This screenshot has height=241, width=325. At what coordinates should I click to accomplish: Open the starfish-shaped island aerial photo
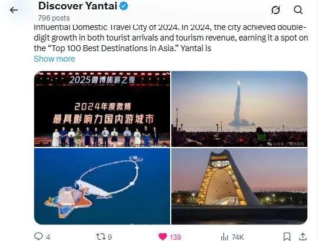102,186
